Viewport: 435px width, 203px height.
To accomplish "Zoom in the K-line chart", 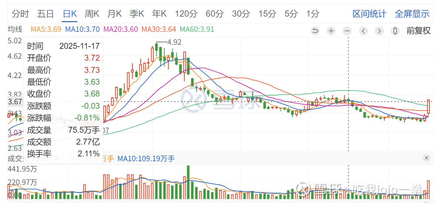I will (331, 31).
